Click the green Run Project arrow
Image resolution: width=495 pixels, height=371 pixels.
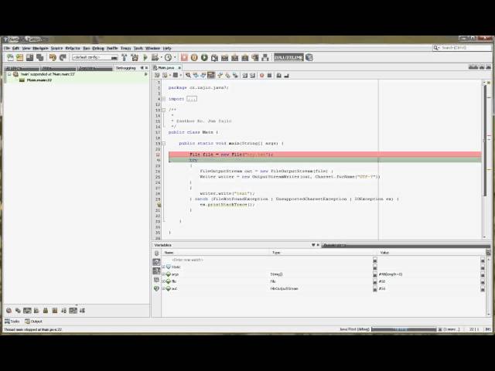(x=145, y=57)
